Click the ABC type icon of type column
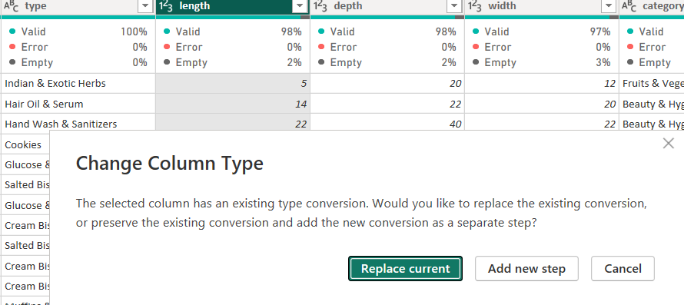This screenshot has width=684, height=305. pyautogui.click(x=11, y=6)
